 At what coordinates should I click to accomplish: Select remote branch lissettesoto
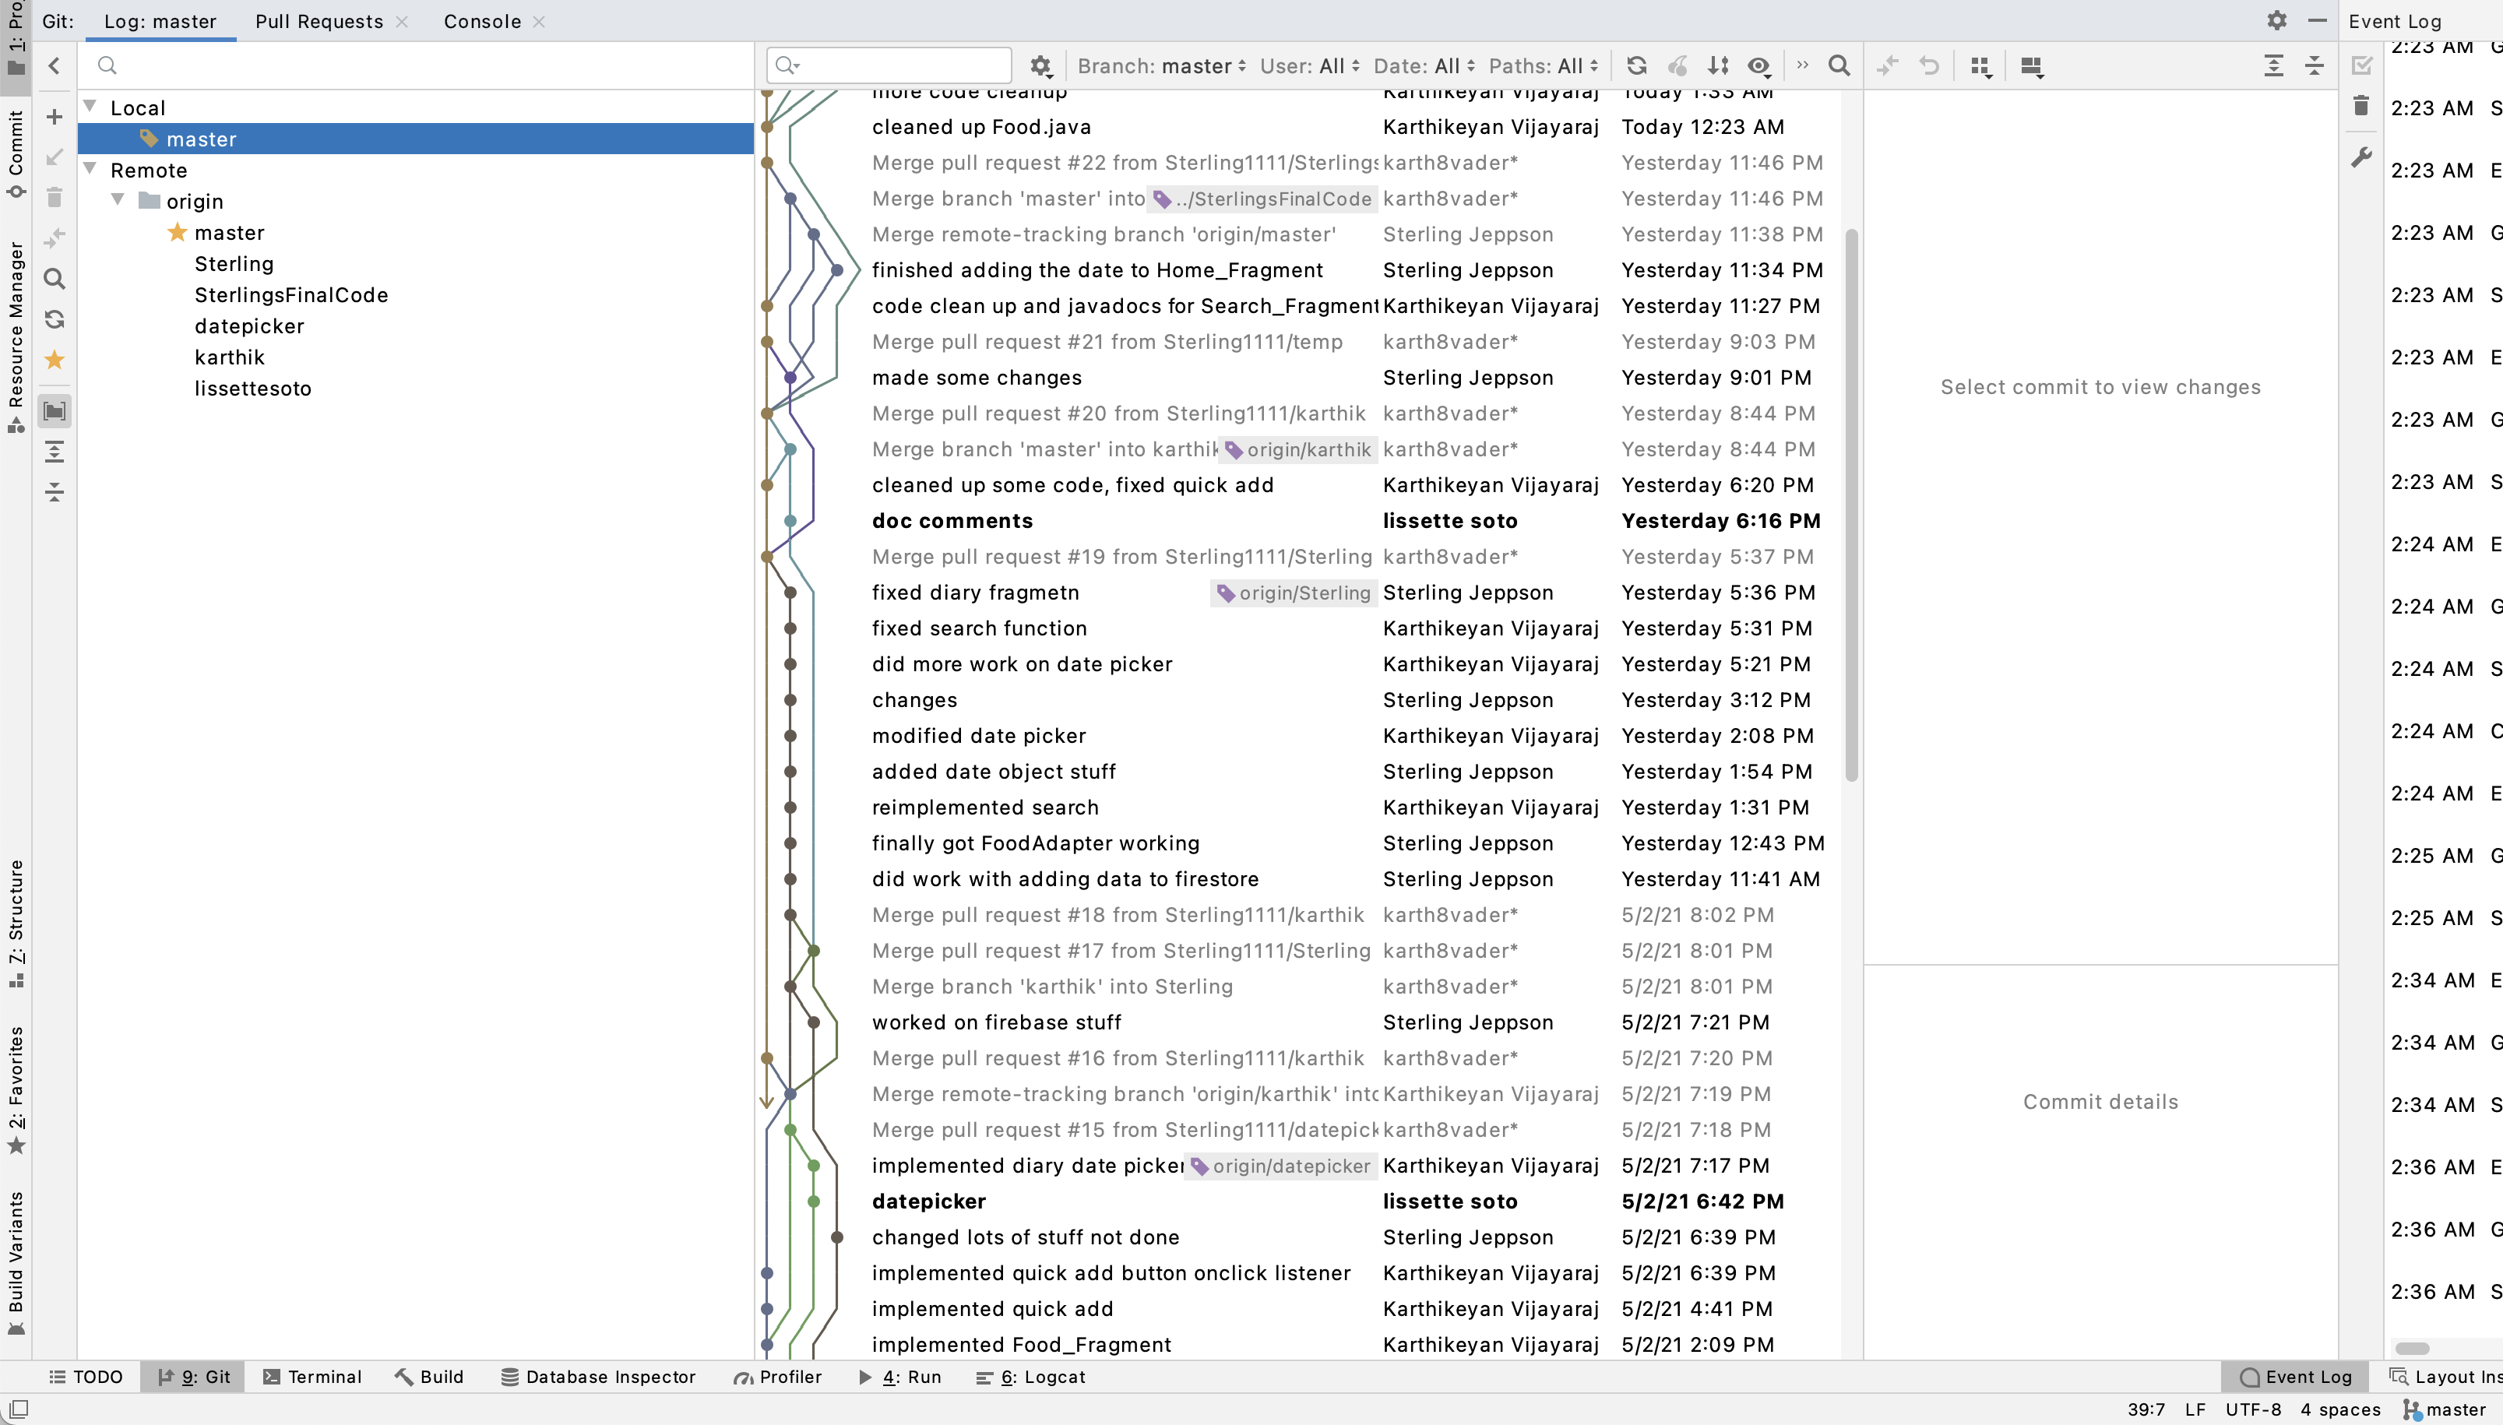(x=252, y=388)
